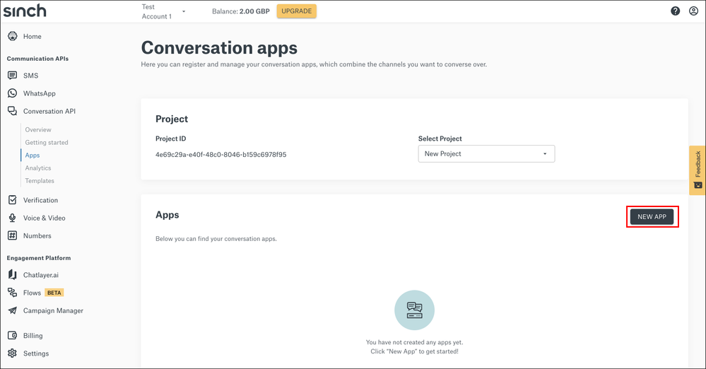Image resolution: width=706 pixels, height=369 pixels.
Task: Click the SMS message icon
Action: 13,75
